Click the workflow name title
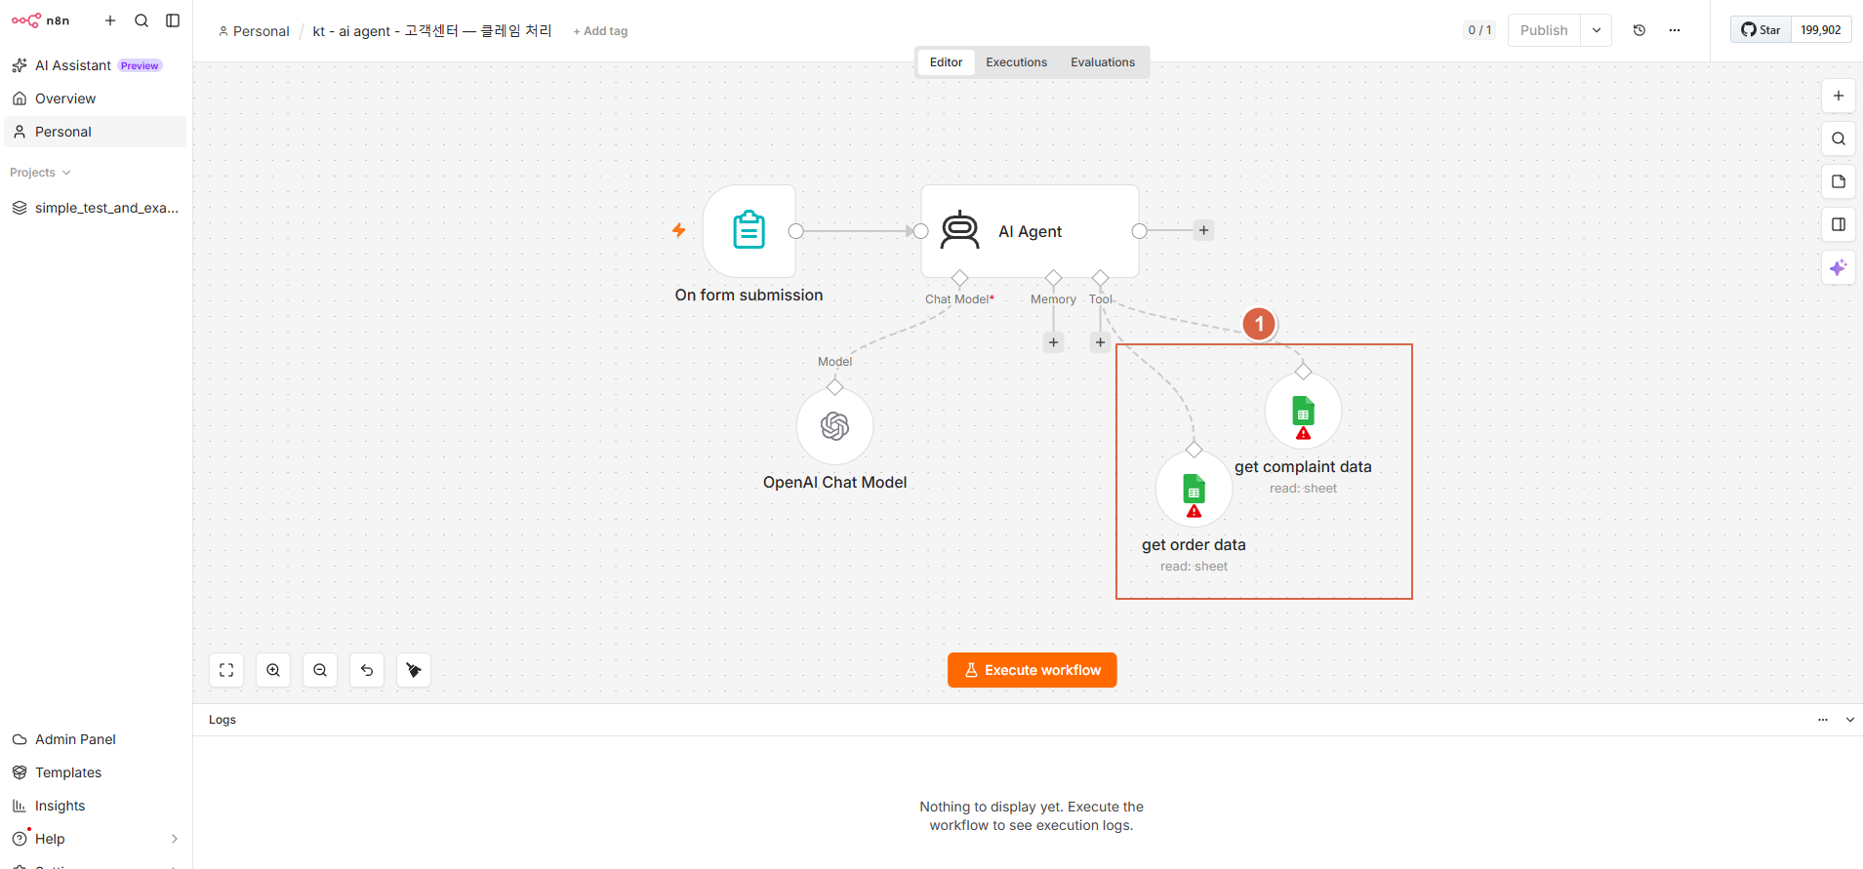This screenshot has height=869, width=1863. 432,31
